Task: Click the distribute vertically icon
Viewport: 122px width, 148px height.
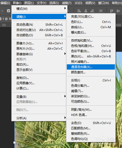Action: tap(101, 11)
